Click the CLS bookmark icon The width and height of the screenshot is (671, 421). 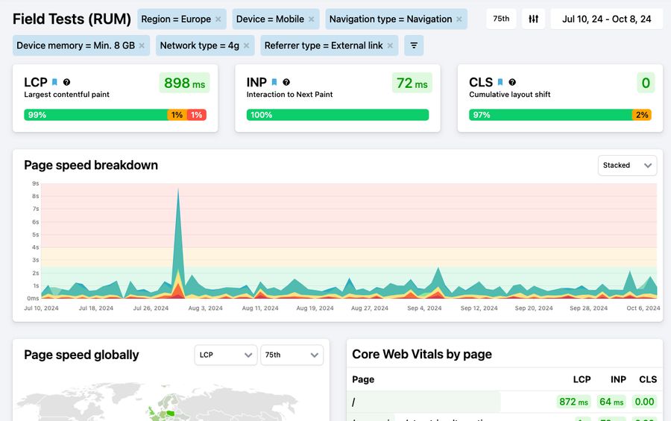point(500,83)
